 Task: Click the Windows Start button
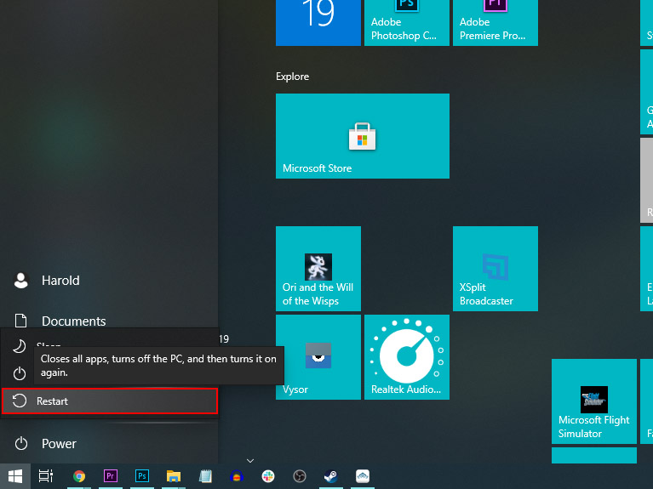15,476
